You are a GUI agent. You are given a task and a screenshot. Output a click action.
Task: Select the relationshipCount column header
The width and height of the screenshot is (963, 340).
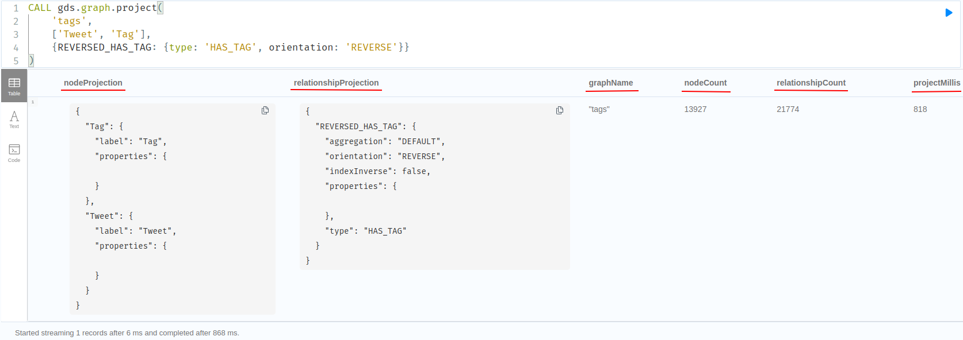click(x=811, y=83)
